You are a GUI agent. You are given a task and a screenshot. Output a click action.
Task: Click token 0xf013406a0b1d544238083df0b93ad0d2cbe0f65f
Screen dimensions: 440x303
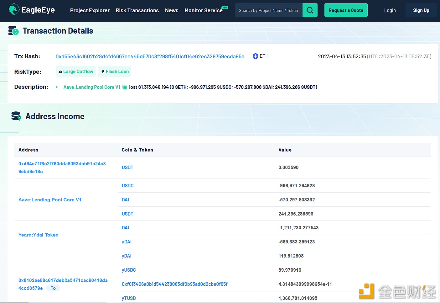pos(174,284)
